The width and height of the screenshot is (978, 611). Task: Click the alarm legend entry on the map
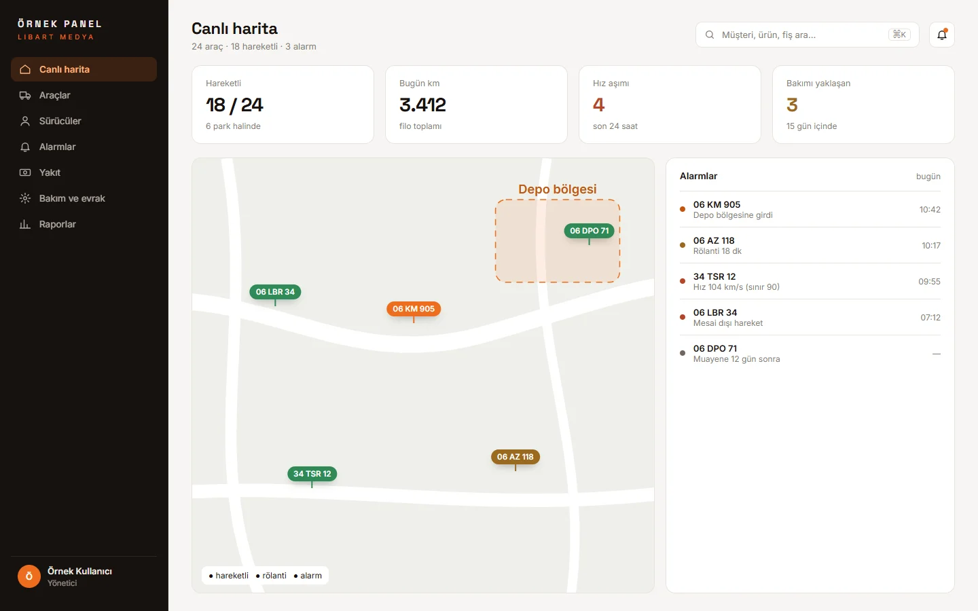(x=308, y=576)
